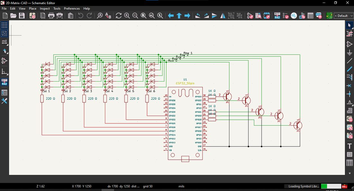Toggle the cursor crosshair style button
The image size is (354, 191).
[4, 51]
